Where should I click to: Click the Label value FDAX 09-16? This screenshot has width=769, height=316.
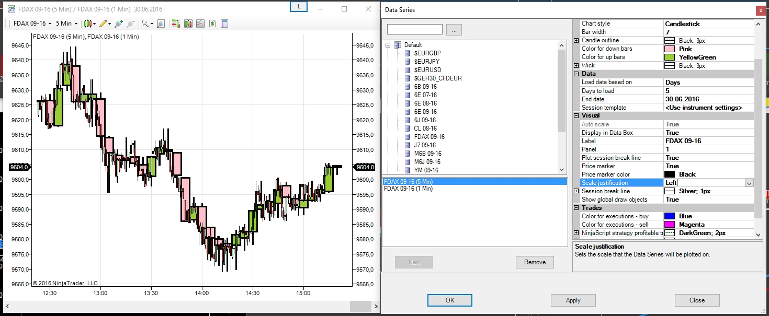click(709, 141)
